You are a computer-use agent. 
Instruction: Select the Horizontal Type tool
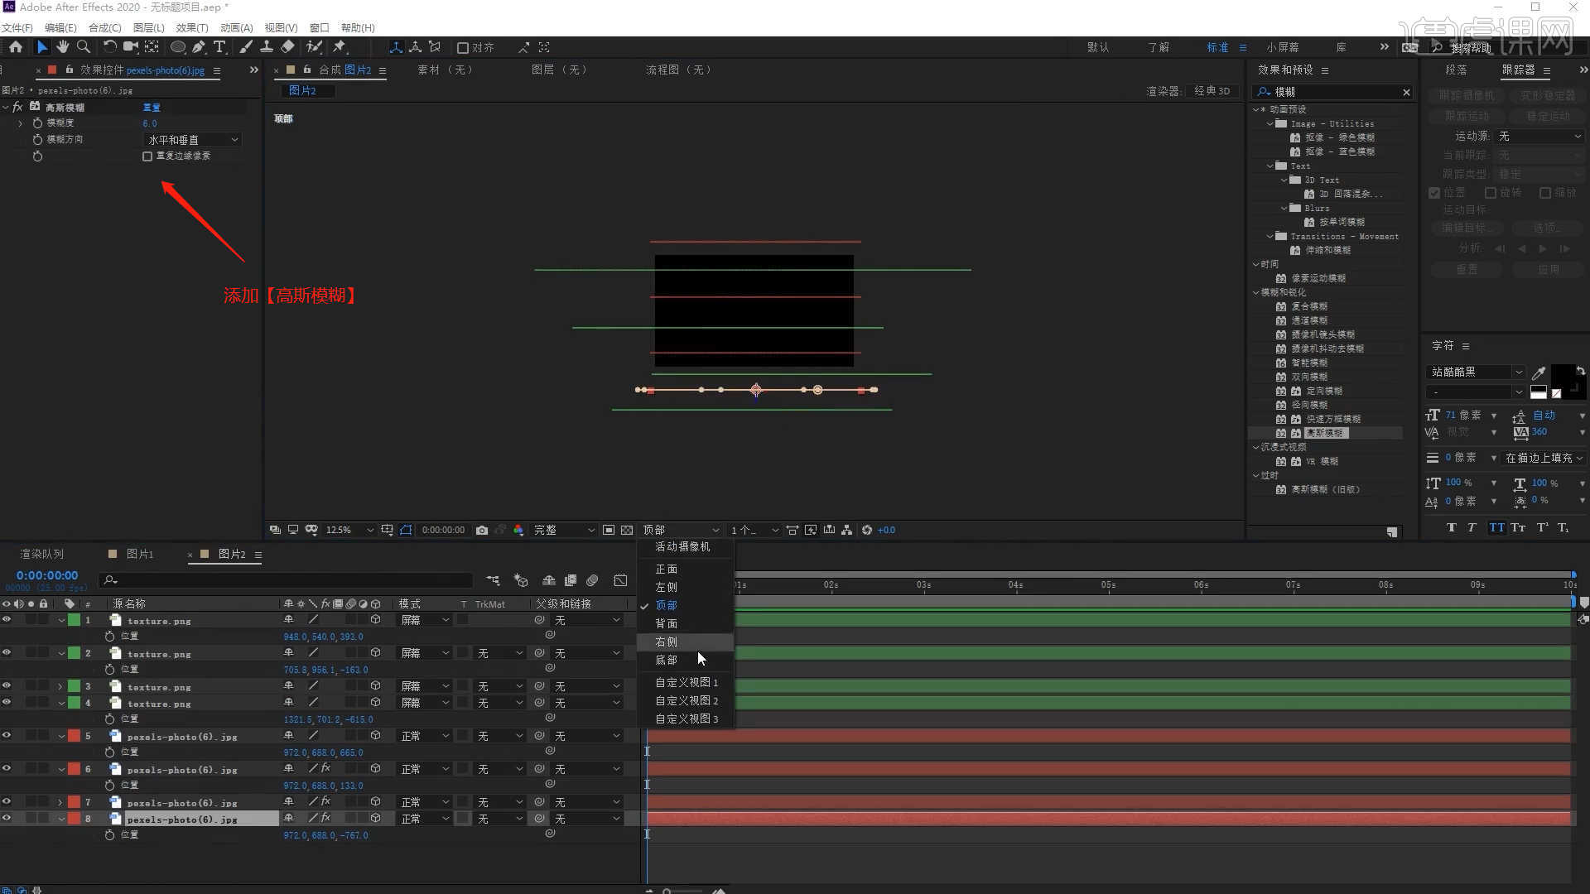219,47
